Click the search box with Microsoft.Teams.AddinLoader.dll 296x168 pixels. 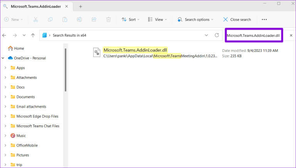click(x=254, y=35)
